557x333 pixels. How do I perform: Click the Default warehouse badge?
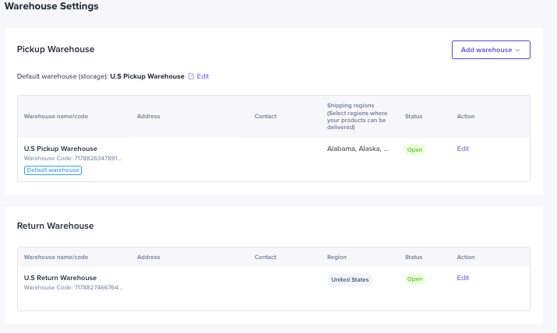coord(53,170)
